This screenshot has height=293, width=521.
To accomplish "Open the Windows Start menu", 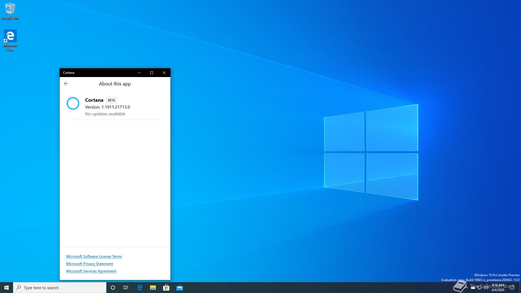I will [7, 288].
